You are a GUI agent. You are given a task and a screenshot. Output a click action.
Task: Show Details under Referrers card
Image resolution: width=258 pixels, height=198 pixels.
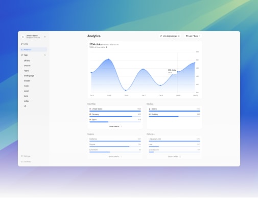coord(175,157)
